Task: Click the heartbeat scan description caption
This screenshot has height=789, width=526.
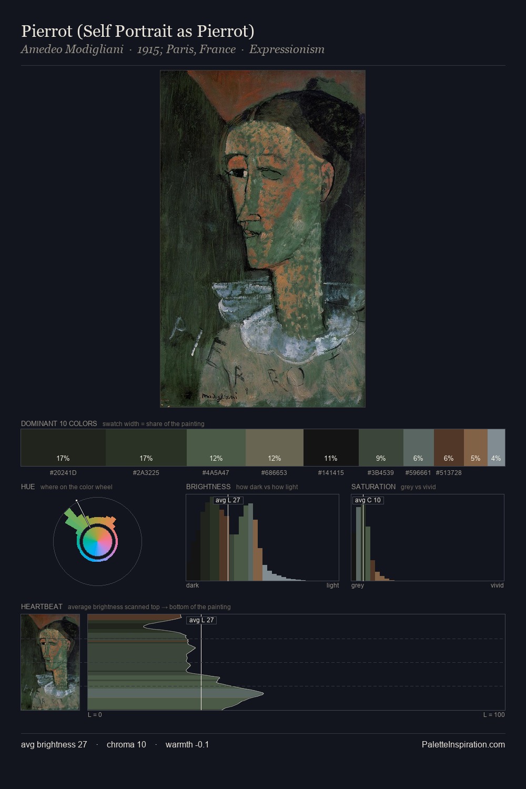Action: point(149,607)
